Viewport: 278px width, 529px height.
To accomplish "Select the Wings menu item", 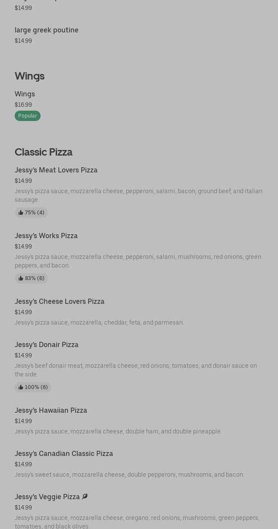I will [25, 94].
